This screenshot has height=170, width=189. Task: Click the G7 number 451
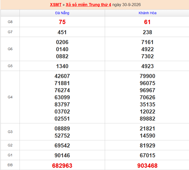point(62,32)
